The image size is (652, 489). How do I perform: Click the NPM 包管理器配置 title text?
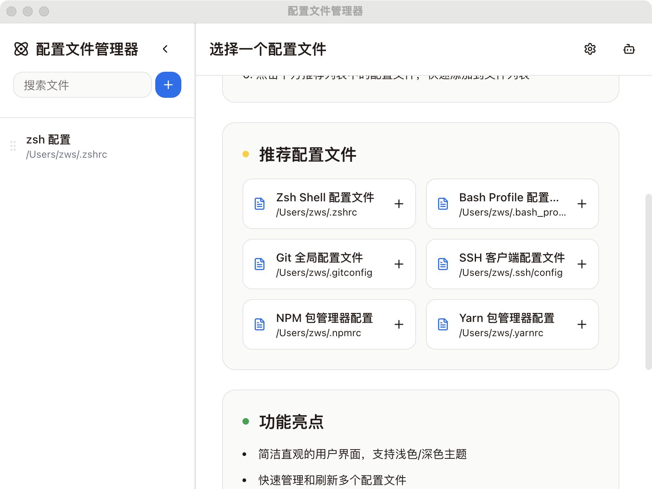tap(325, 318)
